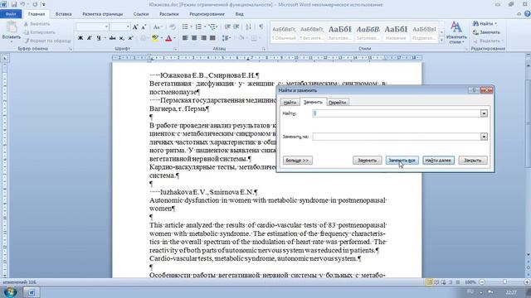
Task: Open the font name combo box dropdown
Action: [106, 26]
